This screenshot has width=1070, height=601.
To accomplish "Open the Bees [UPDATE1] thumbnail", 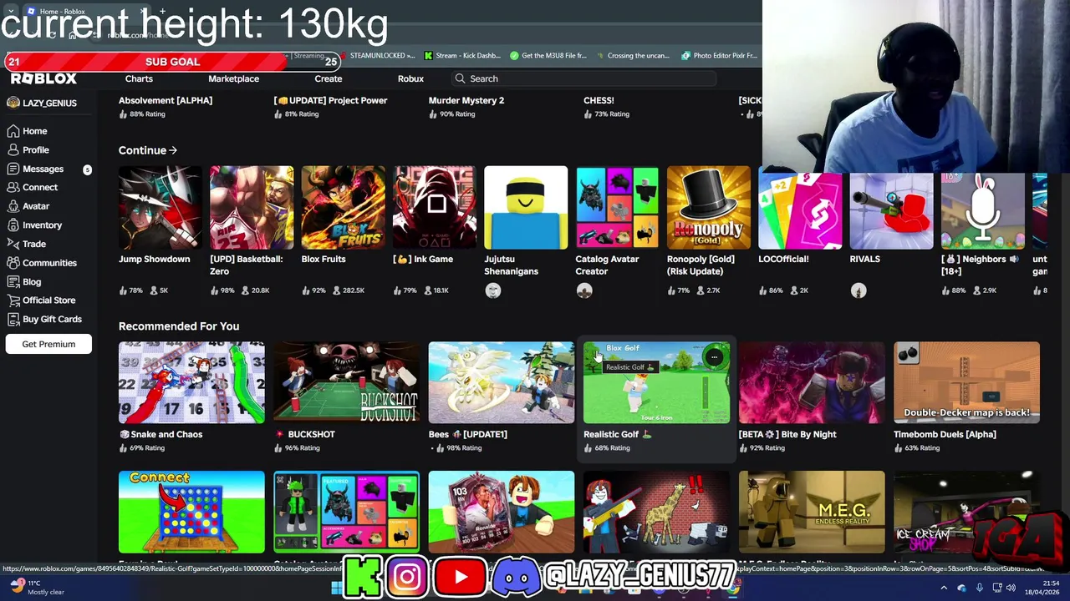I will tap(502, 382).
